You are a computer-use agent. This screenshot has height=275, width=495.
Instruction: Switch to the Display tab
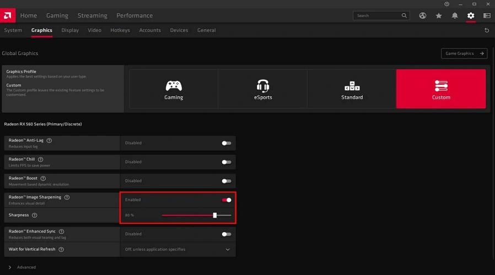point(70,30)
